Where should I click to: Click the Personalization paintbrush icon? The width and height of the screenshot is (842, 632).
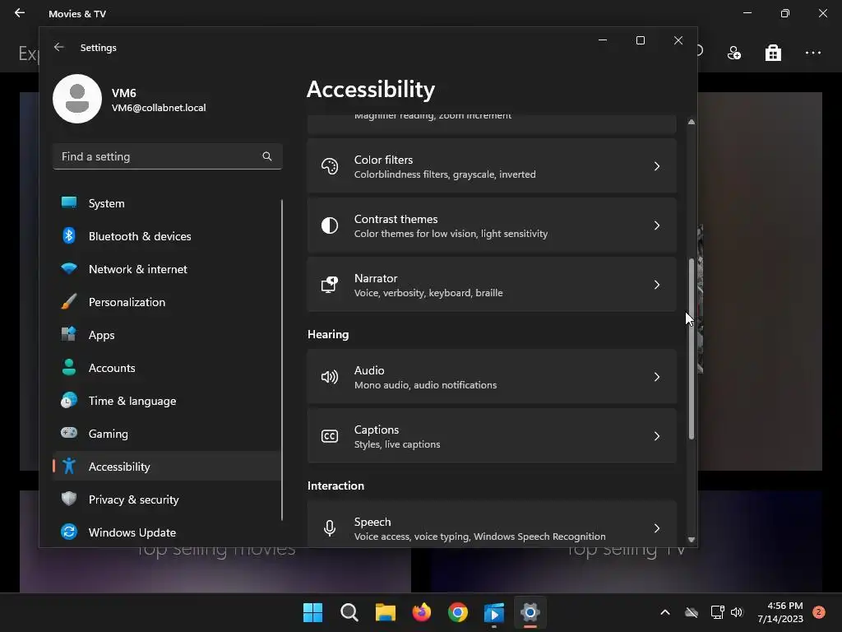tap(69, 301)
